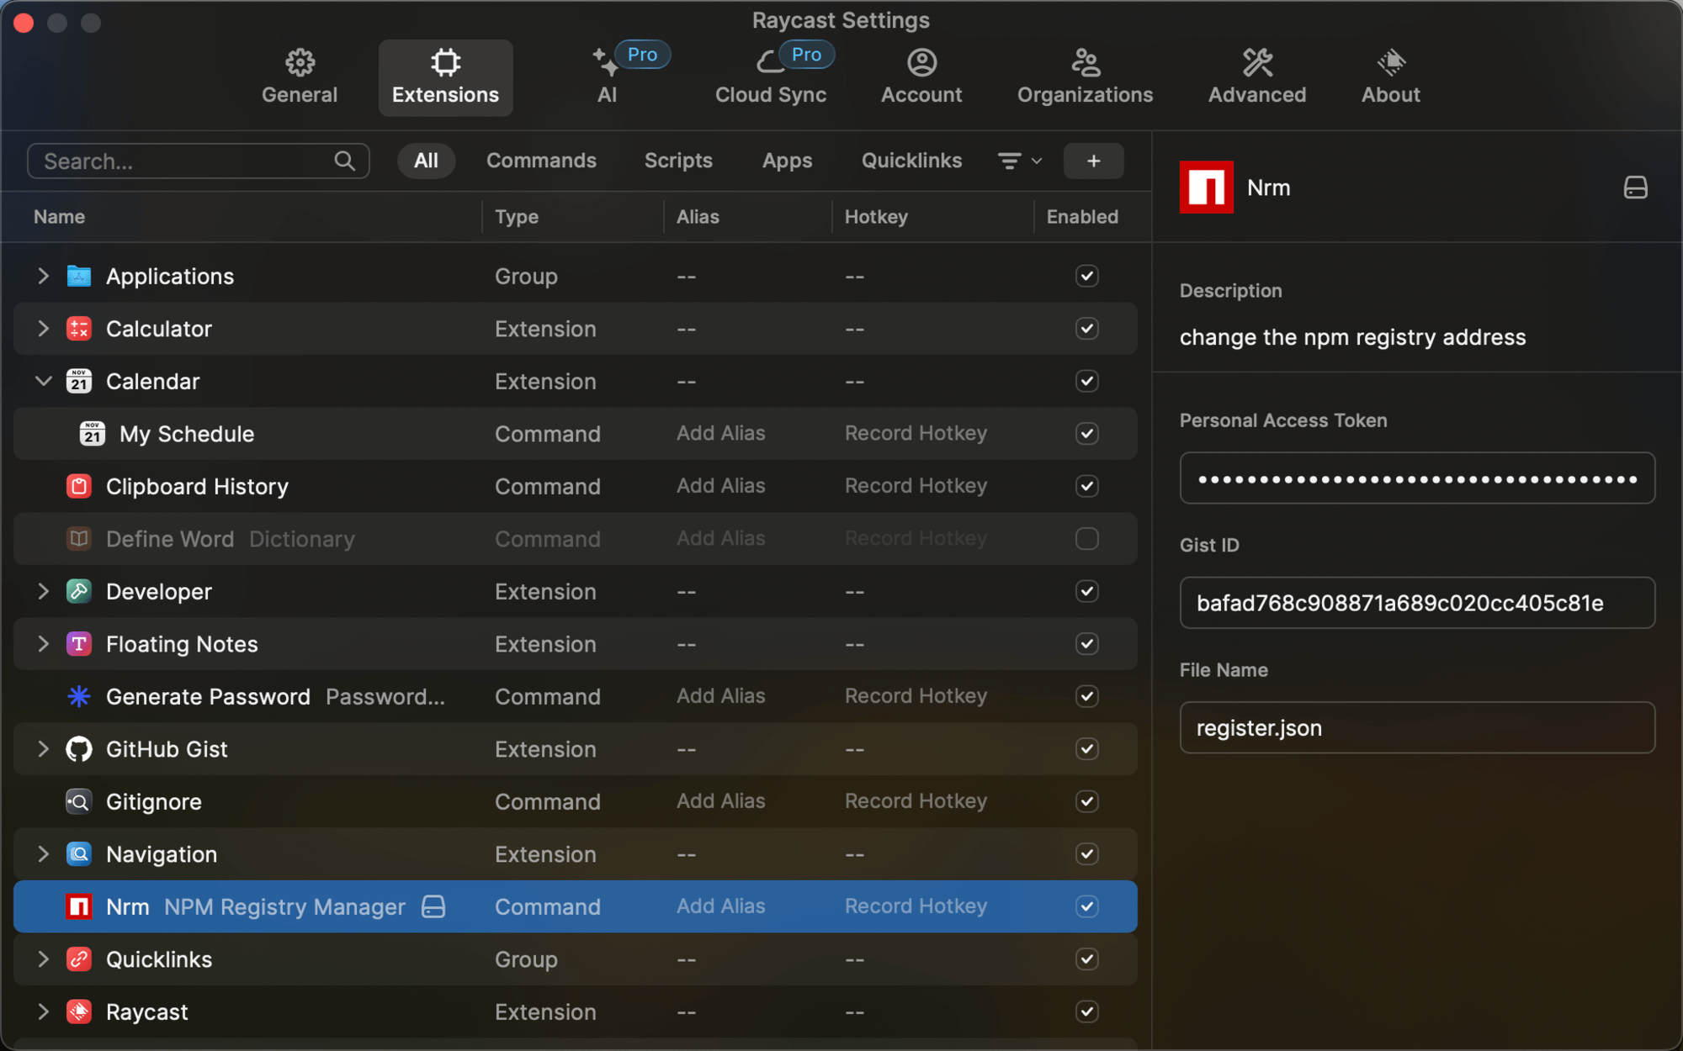Click the Gist ID field
The height and width of the screenshot is (1051, 1683).
1417,603
